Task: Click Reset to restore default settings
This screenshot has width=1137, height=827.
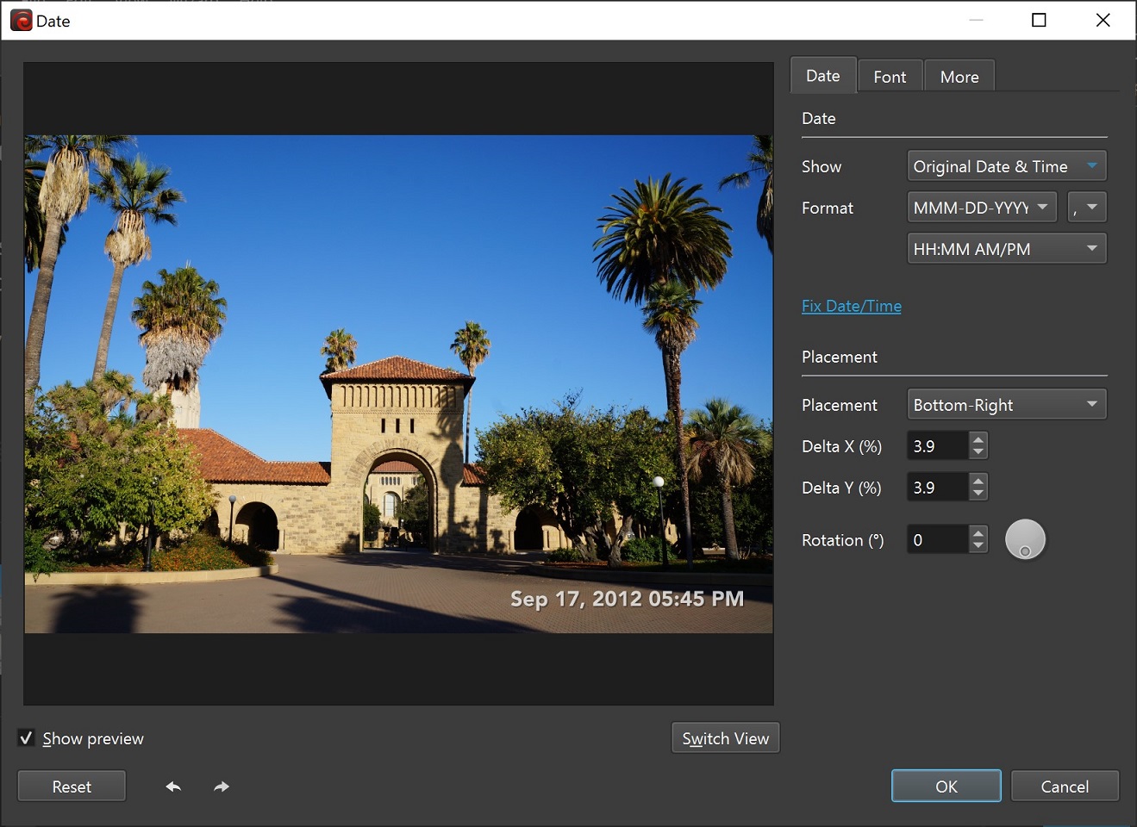Action: (72, 786)
